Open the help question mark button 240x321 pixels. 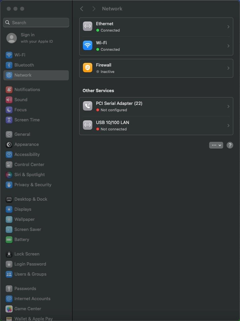coord(230,145)
